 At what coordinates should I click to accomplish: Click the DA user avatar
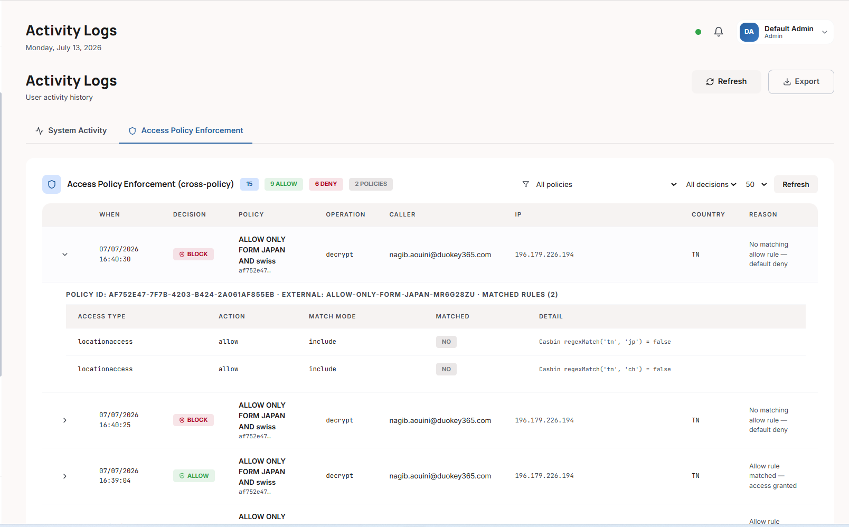(x=749, y=32)
